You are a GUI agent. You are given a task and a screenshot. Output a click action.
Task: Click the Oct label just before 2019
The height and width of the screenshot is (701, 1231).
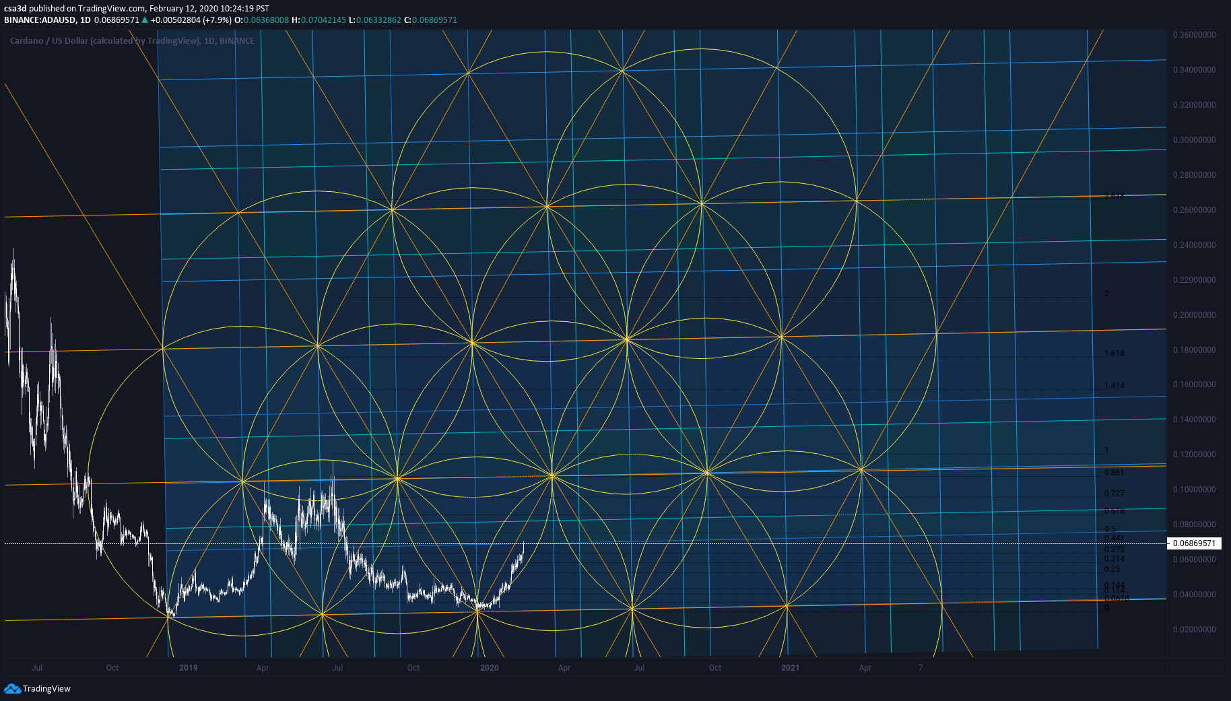[112, 667]
